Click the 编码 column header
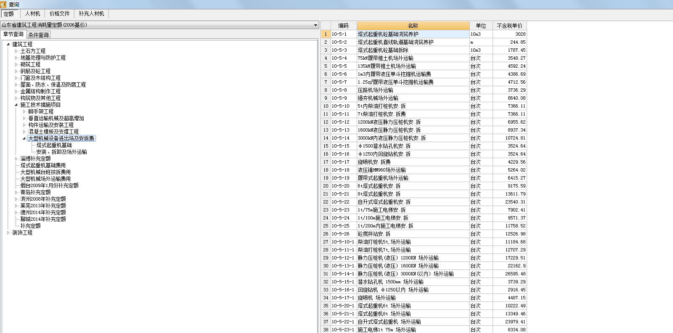This screenshot has height=333, width=673. tap(344, 26)
